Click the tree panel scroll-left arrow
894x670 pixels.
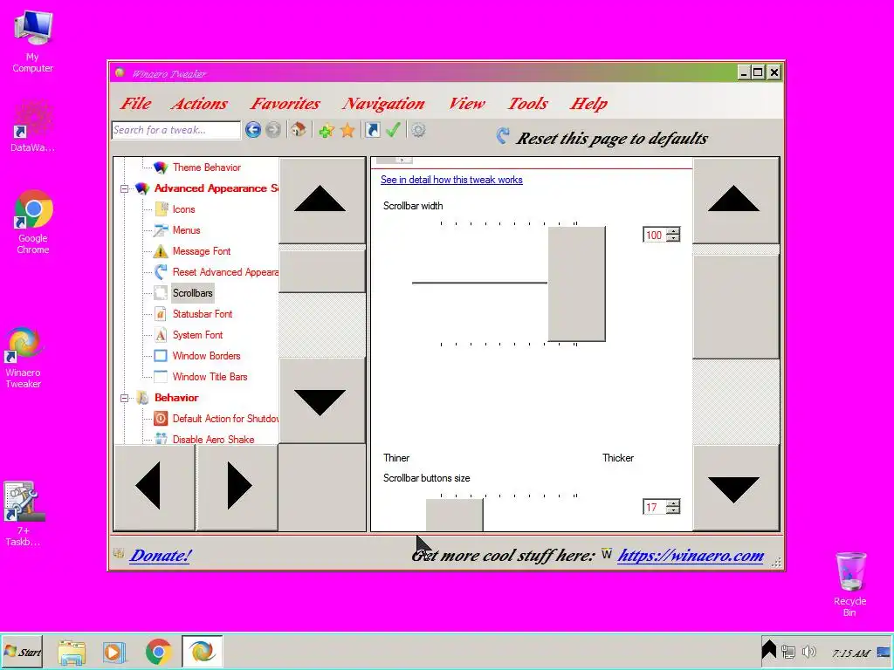pyautogui.click(x=155, y=487)
